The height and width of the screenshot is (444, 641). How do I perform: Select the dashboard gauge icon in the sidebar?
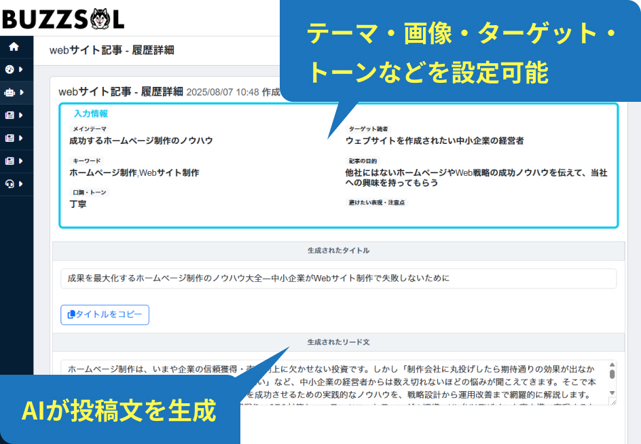(9, 69)
